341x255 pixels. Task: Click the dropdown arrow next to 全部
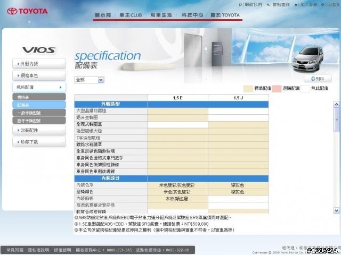click(101, 80)
